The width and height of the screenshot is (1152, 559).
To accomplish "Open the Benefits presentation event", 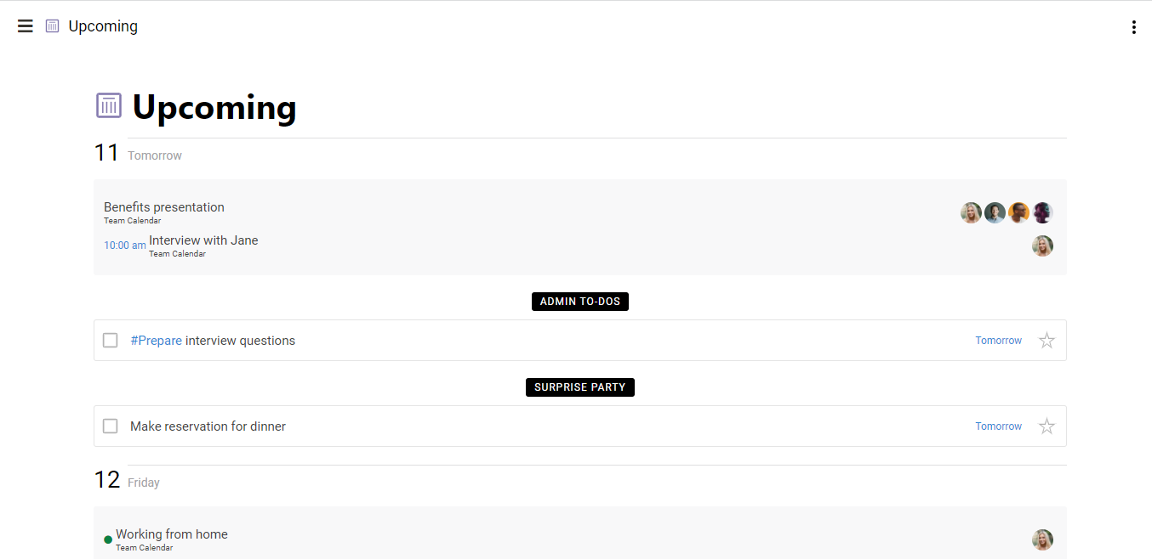I will [x=164, y=207].
